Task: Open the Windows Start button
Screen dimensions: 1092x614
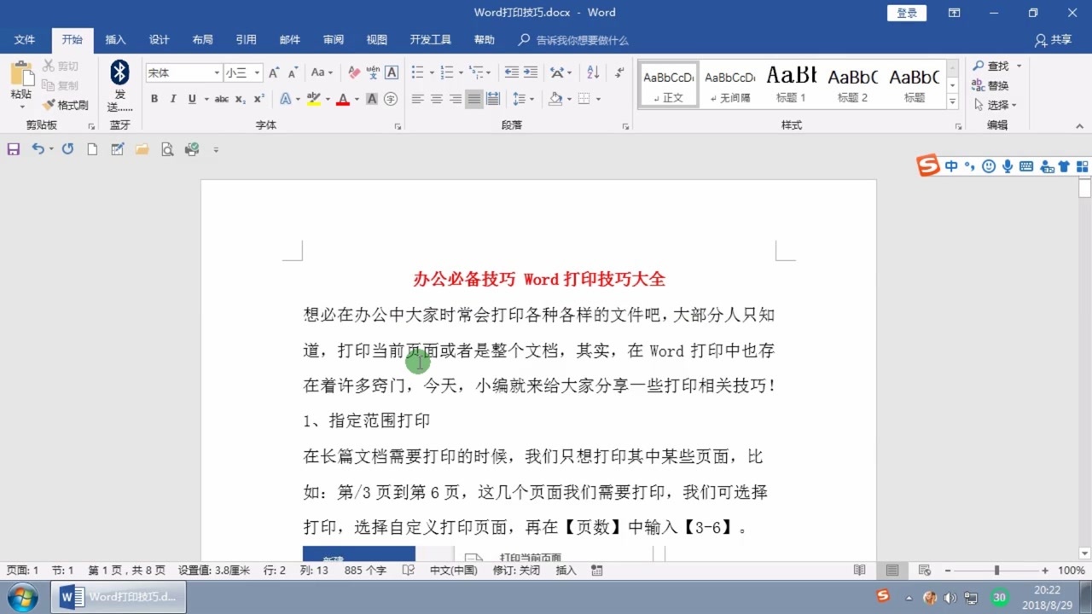Action: 22,596
